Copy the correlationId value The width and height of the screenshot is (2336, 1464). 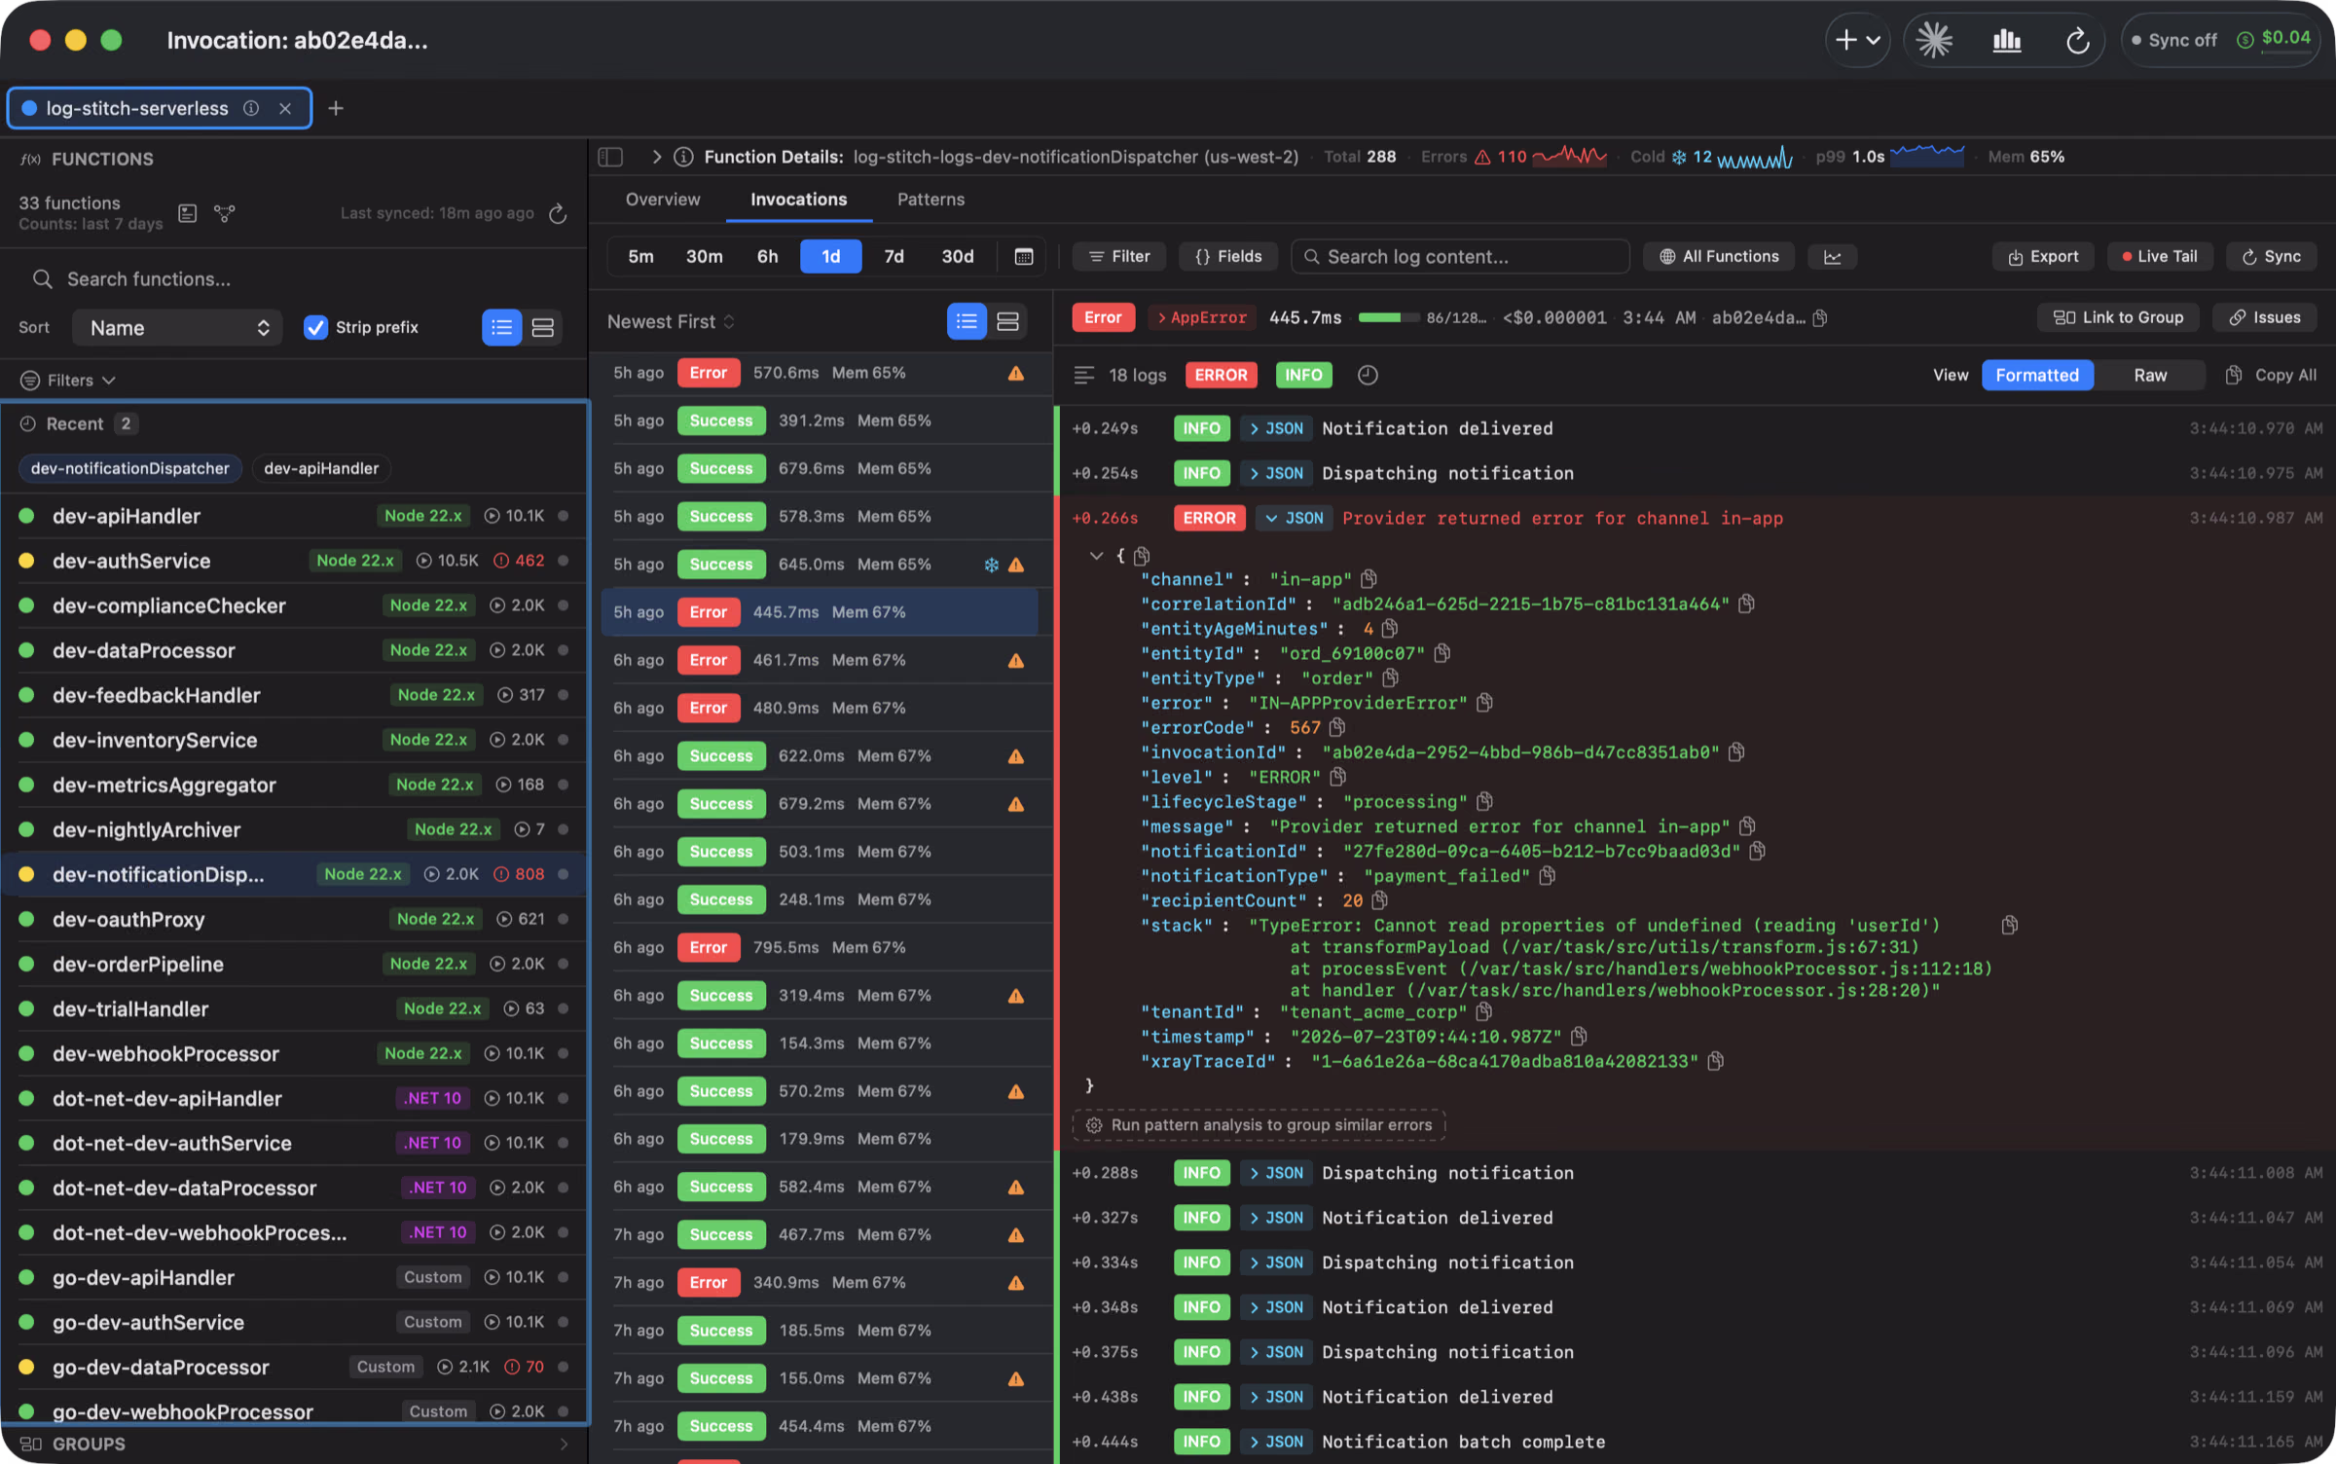pos(1746,604)
